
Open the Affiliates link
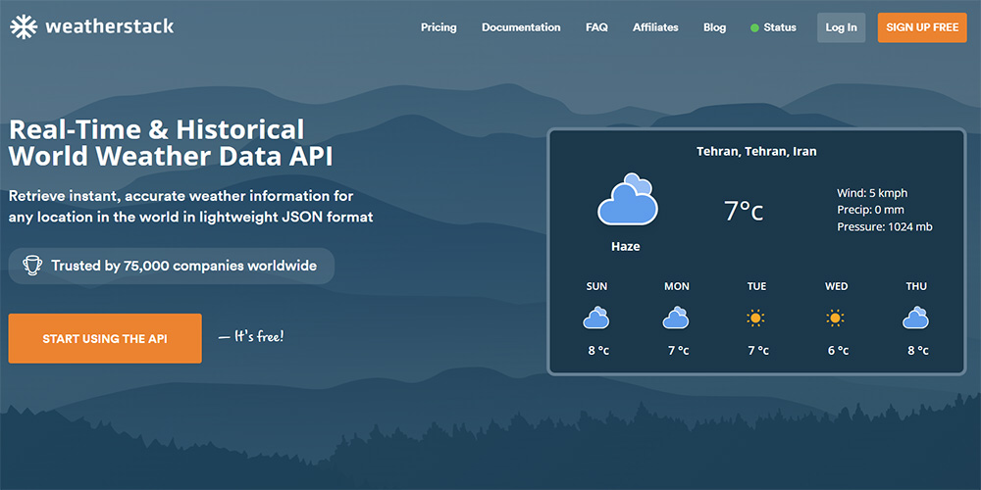655,27
